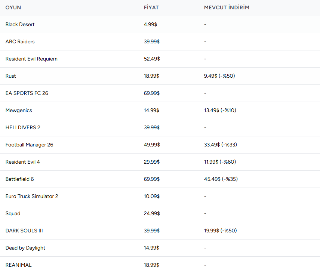Viewport: 320px width, 272px height.
Task: Select the Football Manager 26 game name
Action: click(x=29, y=145)
